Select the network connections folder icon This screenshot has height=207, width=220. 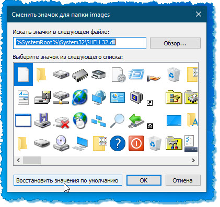point(174,98)
